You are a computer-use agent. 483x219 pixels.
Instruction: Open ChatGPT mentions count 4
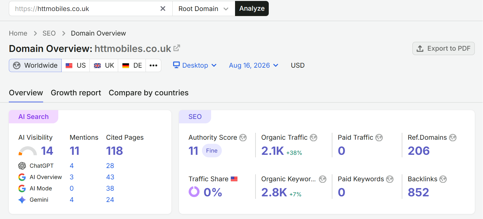[x=72, y=166]
